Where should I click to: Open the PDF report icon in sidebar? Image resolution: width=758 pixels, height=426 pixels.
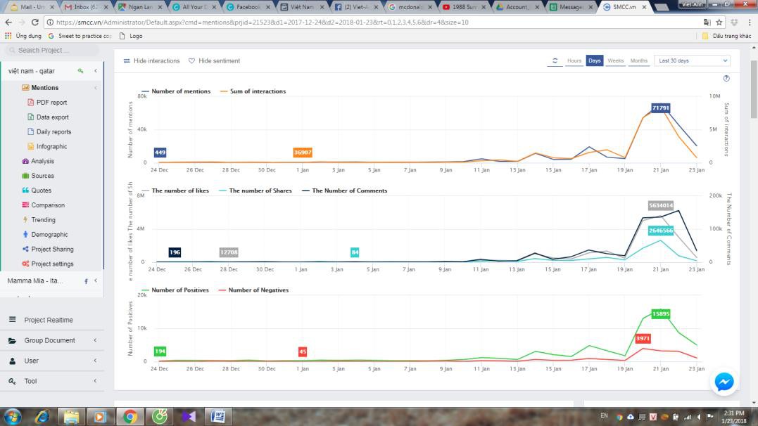click(30, 103)
